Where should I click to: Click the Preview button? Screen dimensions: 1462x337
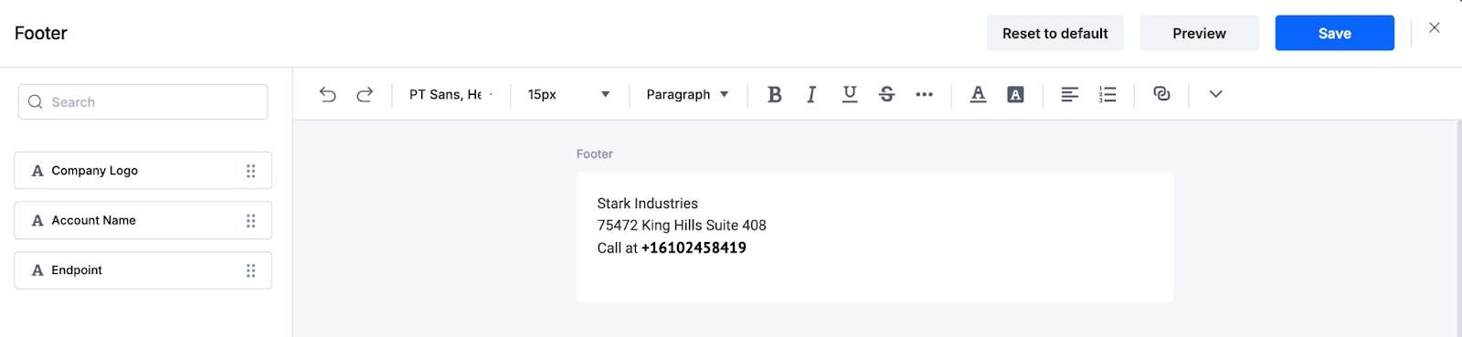click(1199, 33)
